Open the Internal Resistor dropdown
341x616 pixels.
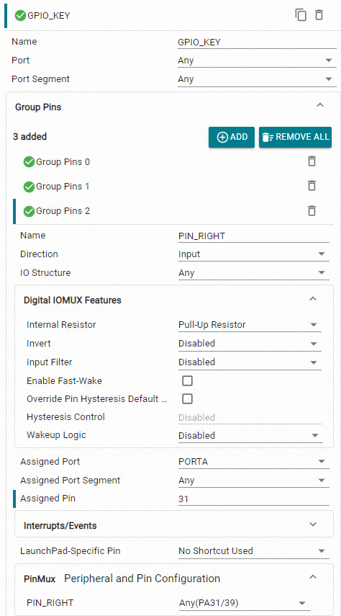tap(250, 325)
